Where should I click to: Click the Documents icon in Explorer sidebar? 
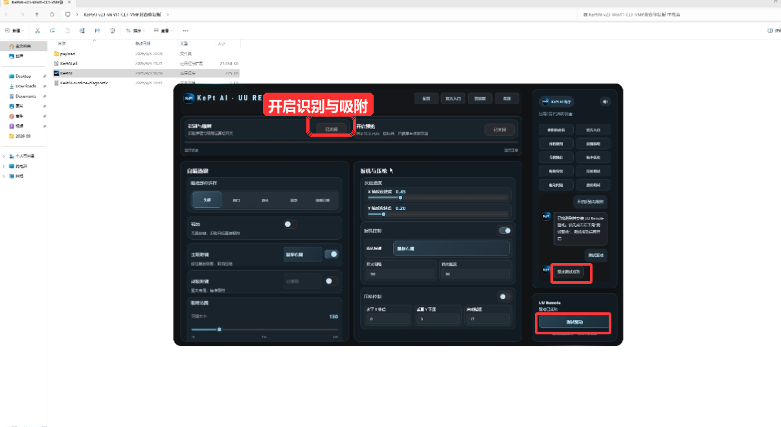[12, 96]
